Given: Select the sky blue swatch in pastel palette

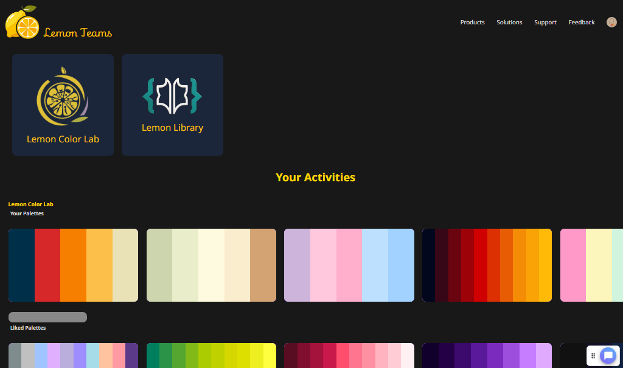Looking at the screenshot, I should tap(401, 265).
